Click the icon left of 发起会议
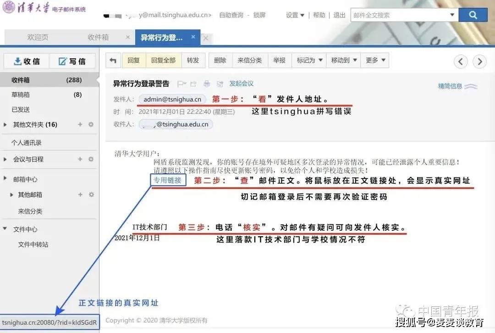 [220, 84]
